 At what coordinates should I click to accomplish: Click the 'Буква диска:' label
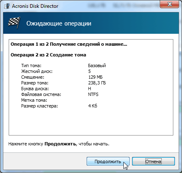(x=35, y=89)
